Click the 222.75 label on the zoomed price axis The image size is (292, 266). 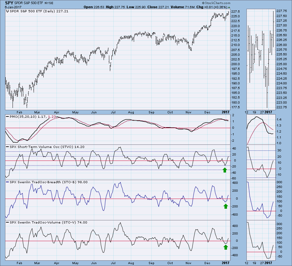tap(282, 107)
